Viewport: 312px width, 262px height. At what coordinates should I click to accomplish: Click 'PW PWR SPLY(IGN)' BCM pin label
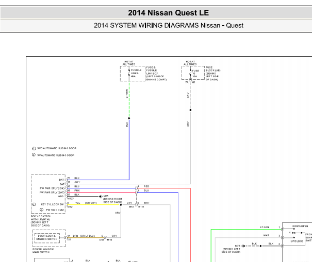(x=52, y=188)
